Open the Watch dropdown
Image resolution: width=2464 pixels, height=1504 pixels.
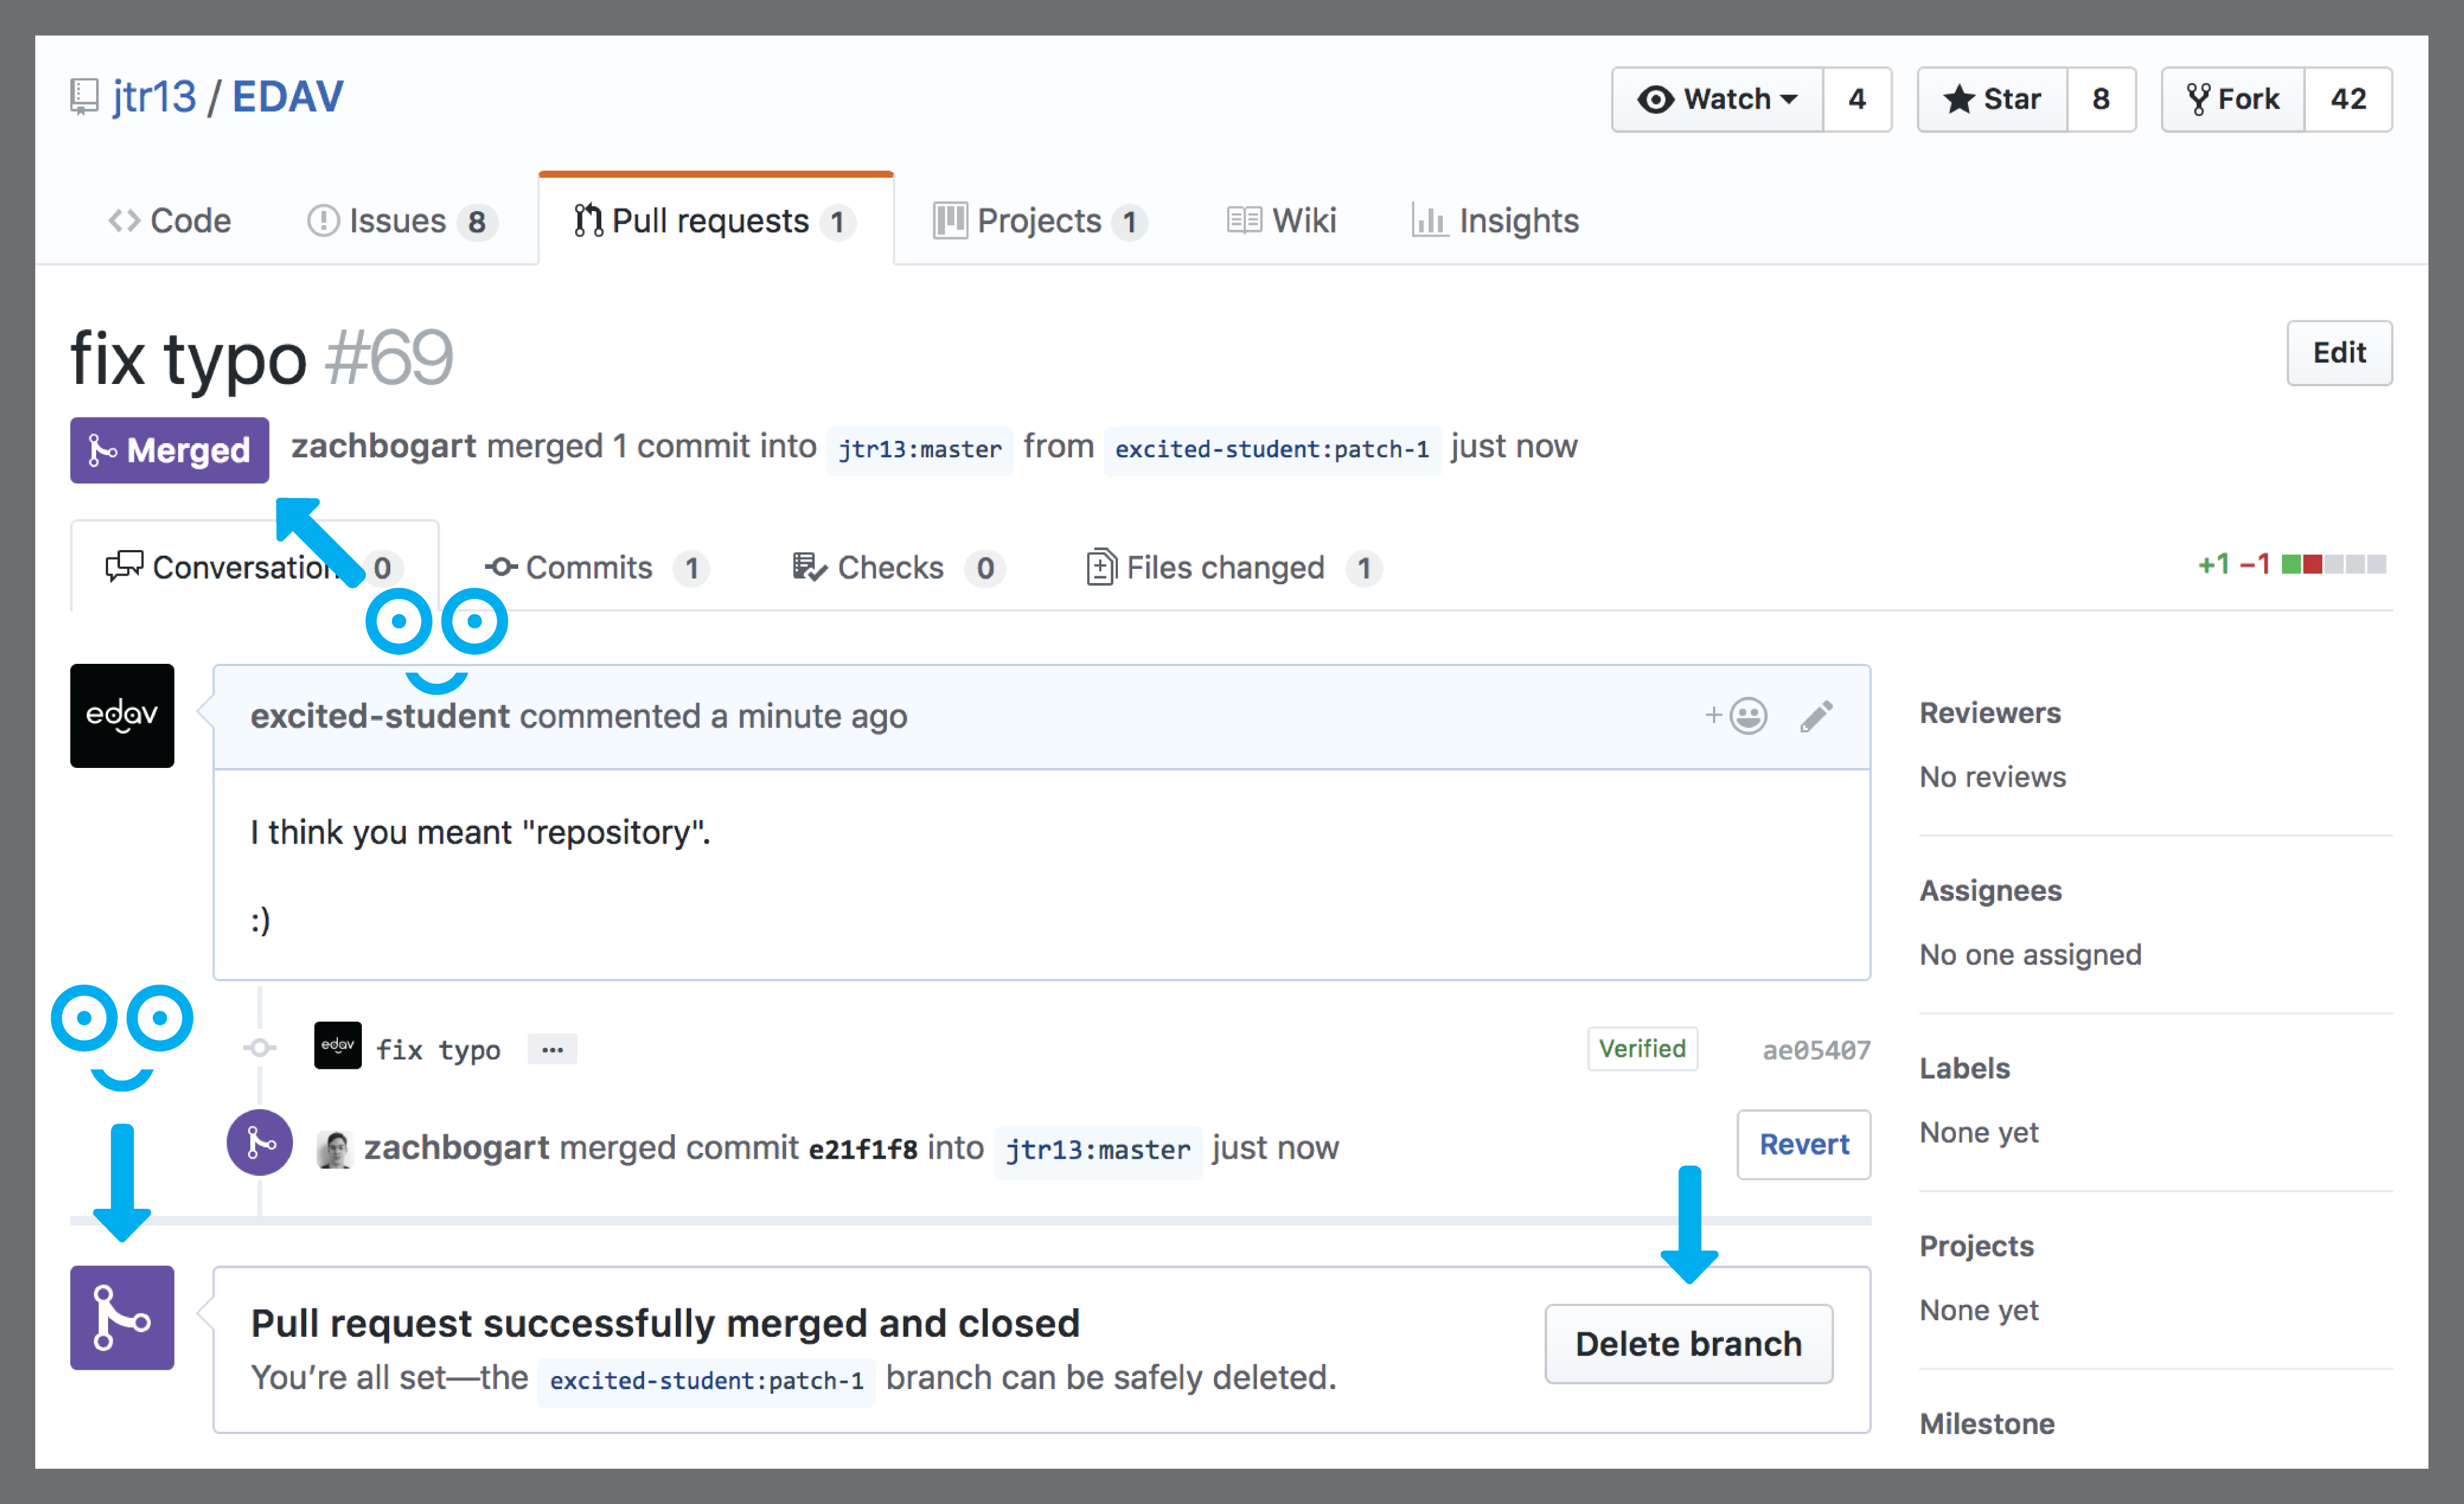(x=1717, y=99)
